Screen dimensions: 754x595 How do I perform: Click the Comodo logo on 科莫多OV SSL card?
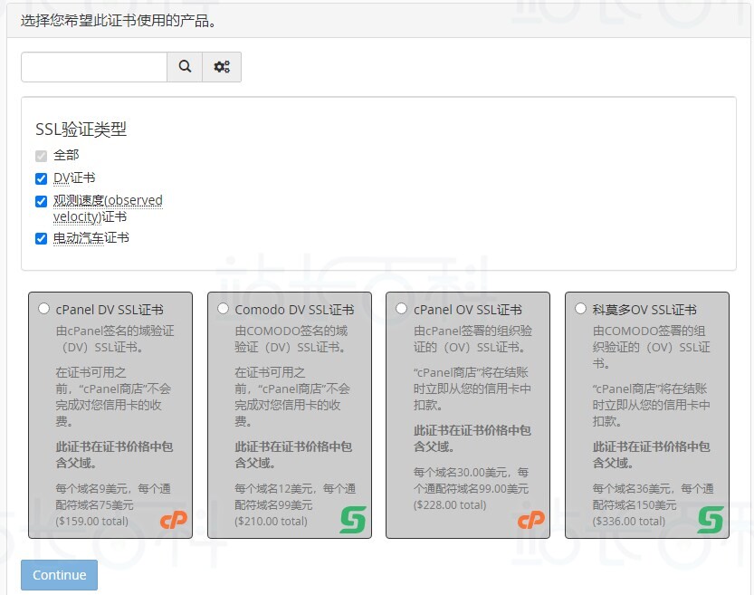[x=711, y=520]
